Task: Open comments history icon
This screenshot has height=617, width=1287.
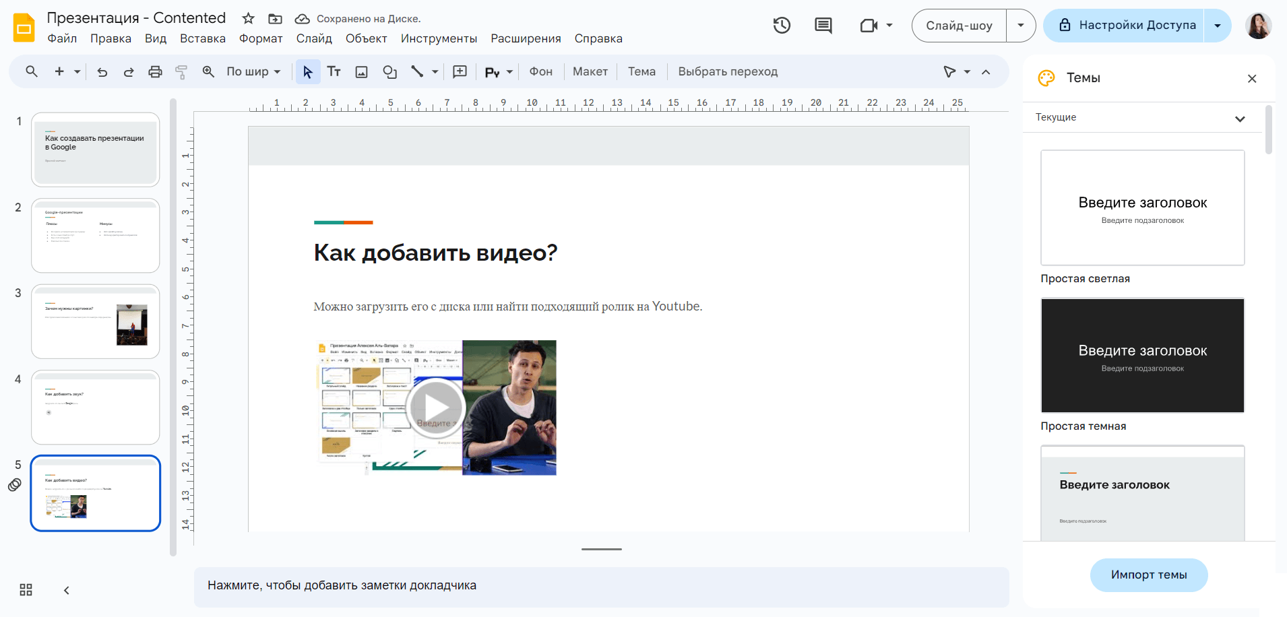Action: (x=823, y=26)
